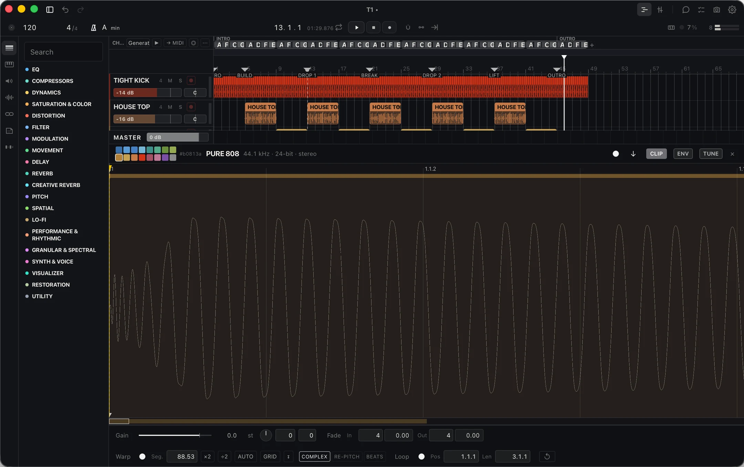This screenshot has width=744, height=467.
Task: Toggle the snap magnet icon
Action: [x=408, y=27]
